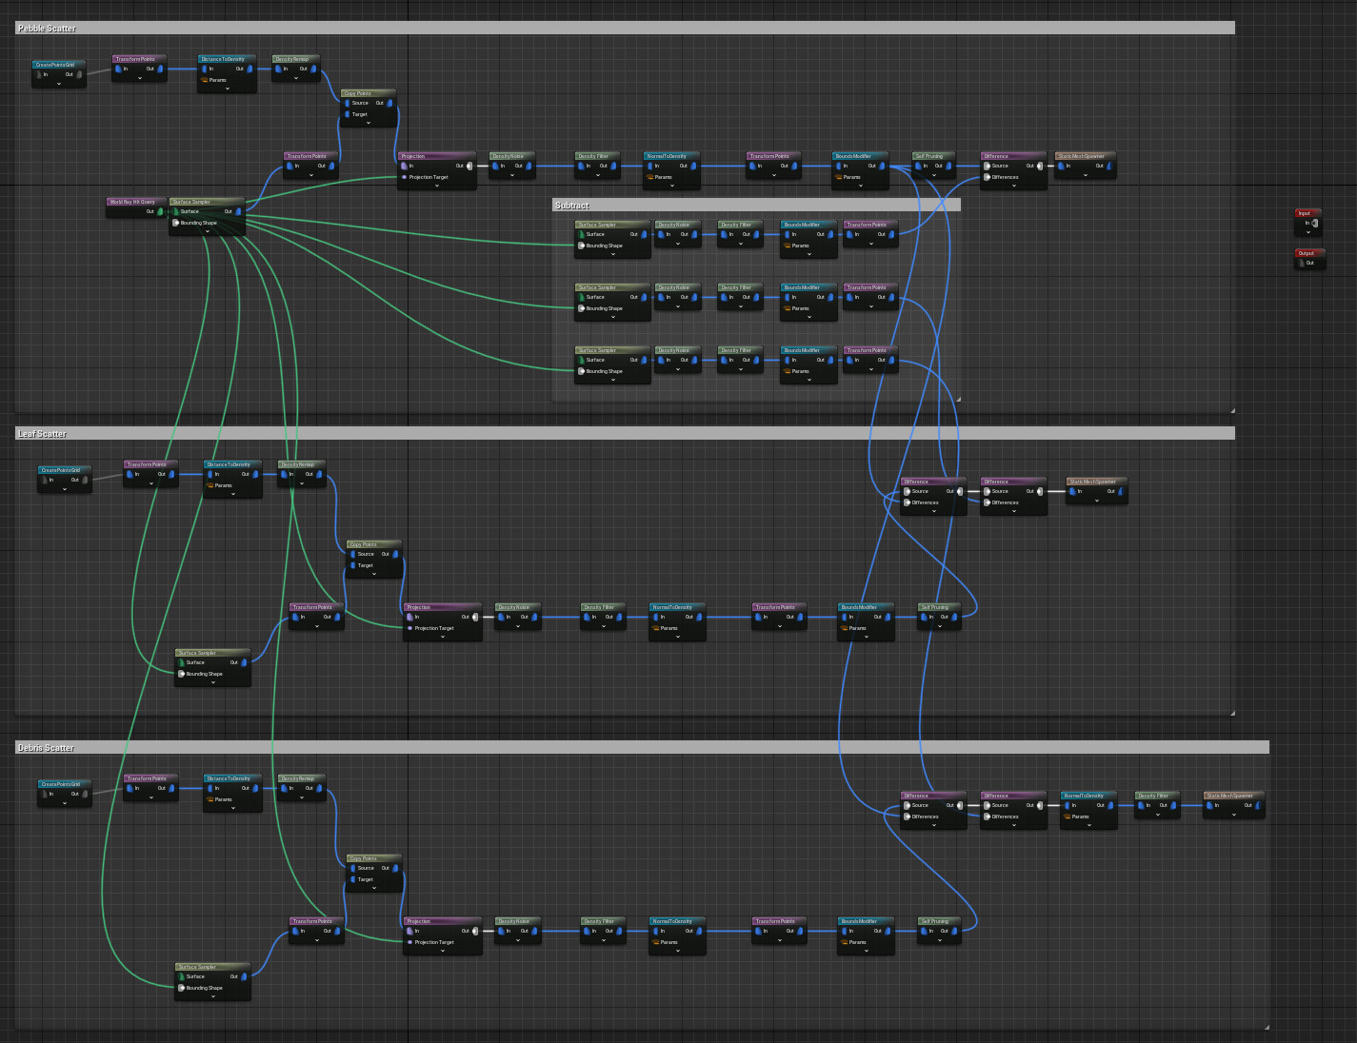Select the Leaf Scatter comment header

625,434
